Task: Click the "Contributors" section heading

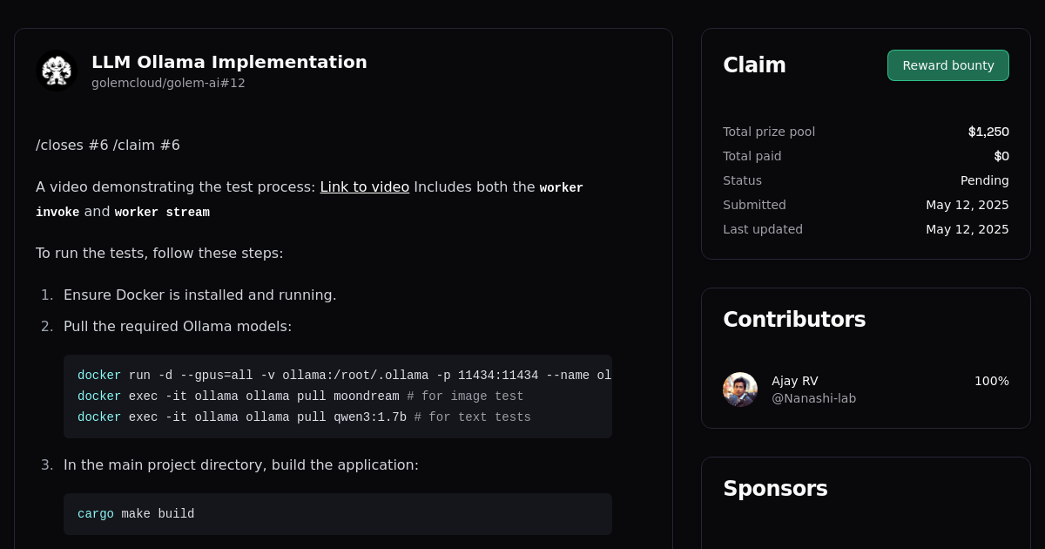Action: [x=794, y=319]
